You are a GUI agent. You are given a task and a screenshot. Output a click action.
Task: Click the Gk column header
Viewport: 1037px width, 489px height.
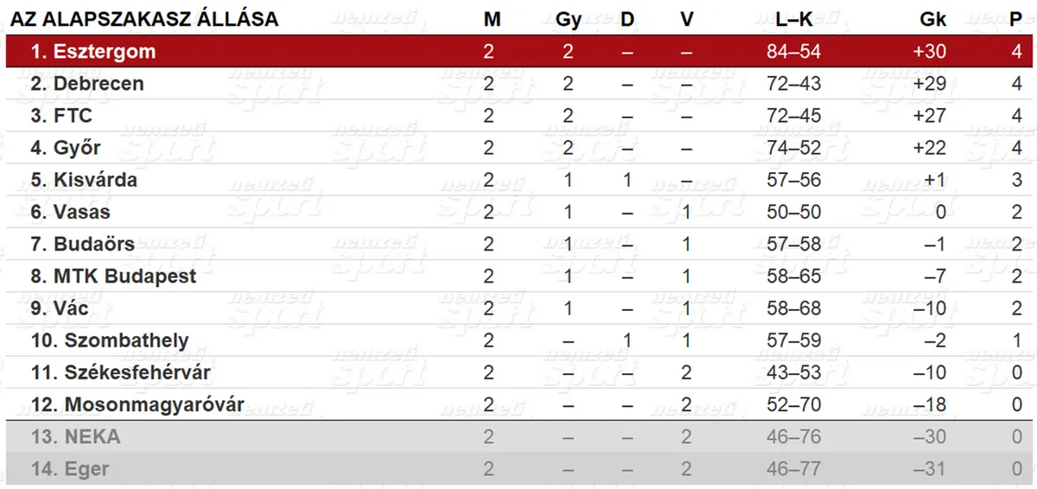[933, 19]
